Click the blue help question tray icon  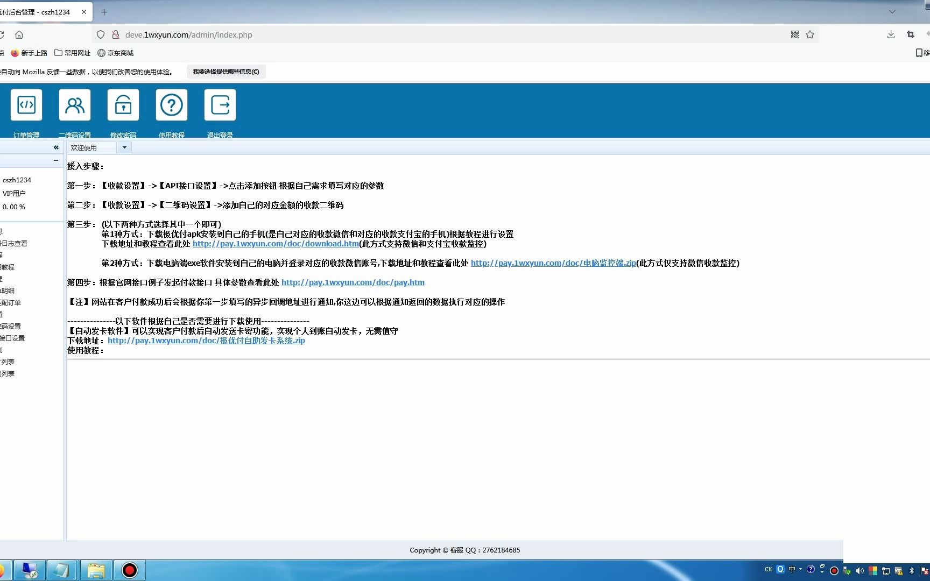811,569
